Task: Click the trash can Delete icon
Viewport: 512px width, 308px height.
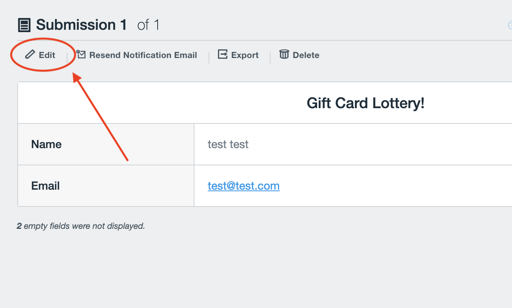Action: point(284,54)
